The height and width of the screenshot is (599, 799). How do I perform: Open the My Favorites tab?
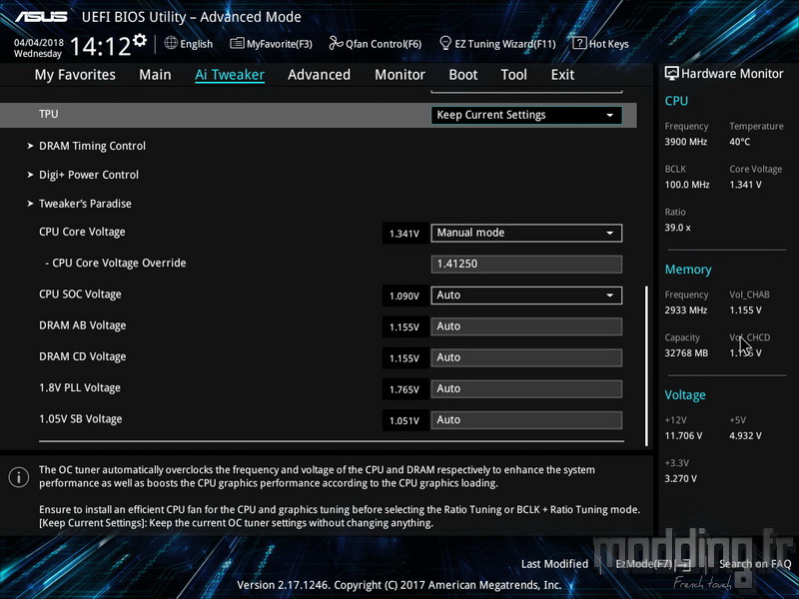[x=75, y=75]
